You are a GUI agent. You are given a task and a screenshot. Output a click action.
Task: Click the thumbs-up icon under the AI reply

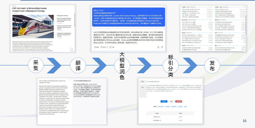click(159, 47)
